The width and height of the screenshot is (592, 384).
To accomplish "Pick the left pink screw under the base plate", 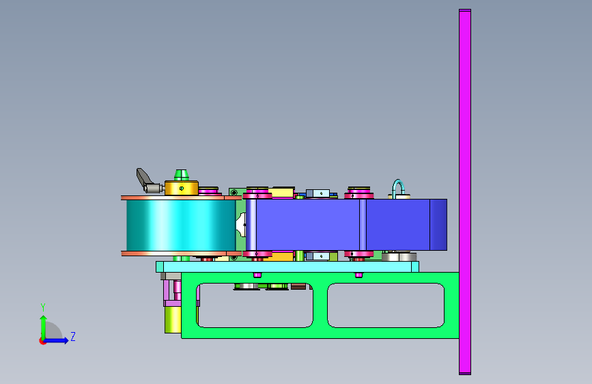I will [x=257, y=275].
